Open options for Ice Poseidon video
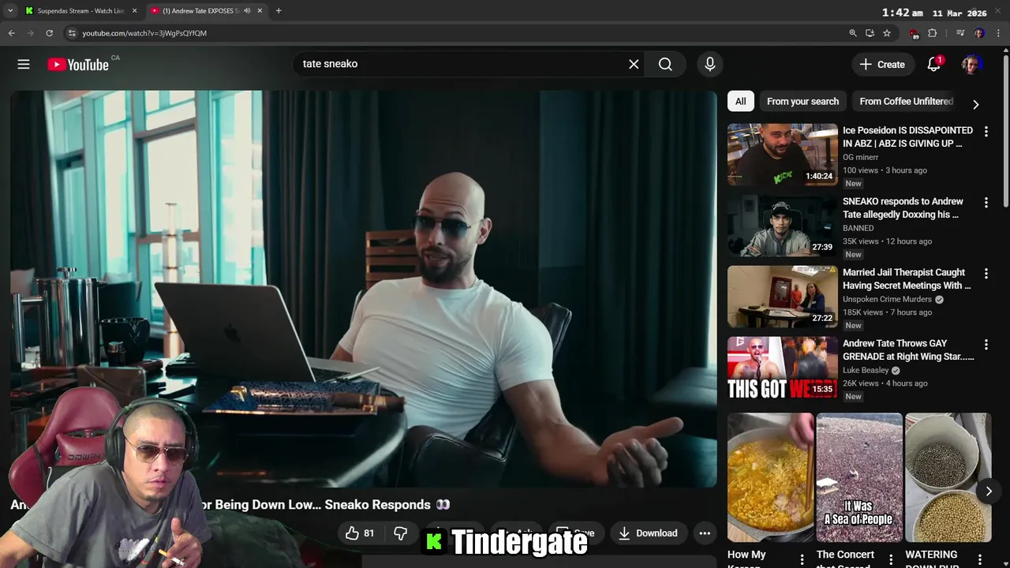This screenshot has height=568, width=1010. click(986, 132)
